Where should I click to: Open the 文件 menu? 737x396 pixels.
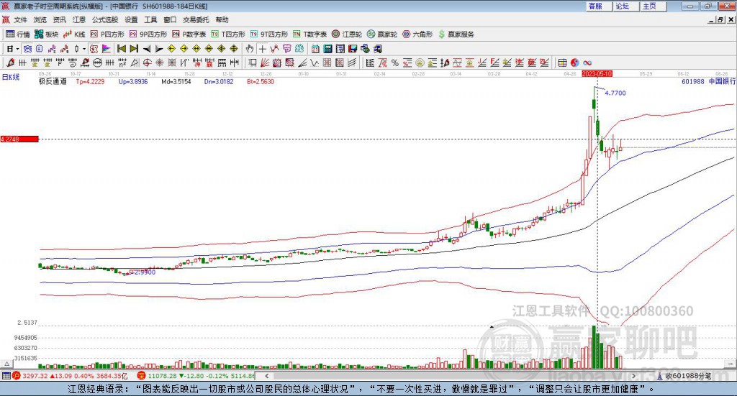click(x=21, y=19)
